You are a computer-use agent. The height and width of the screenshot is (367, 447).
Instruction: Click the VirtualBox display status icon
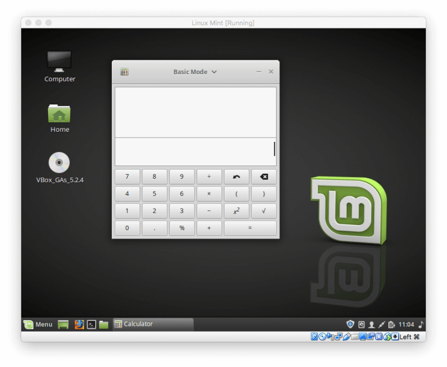click(363, 337)
